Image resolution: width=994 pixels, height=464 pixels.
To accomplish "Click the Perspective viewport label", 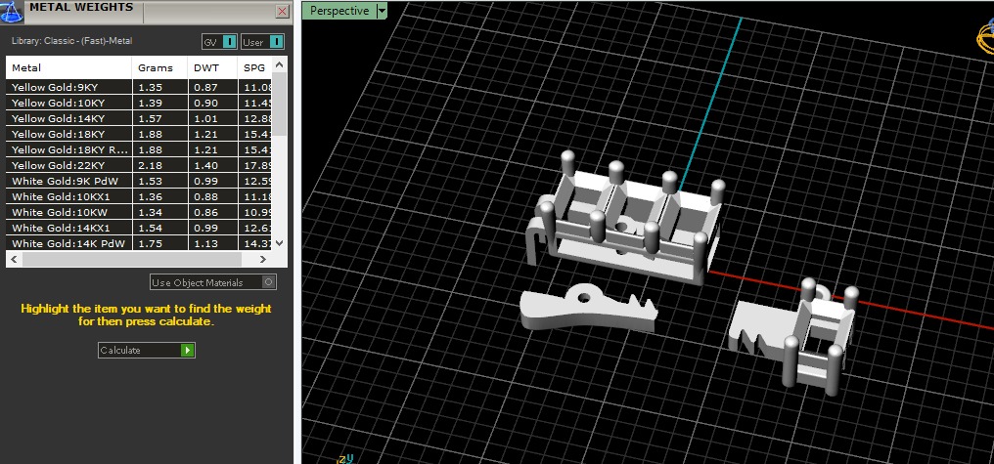I will [x=339, y=11].
